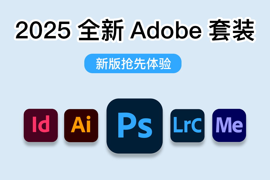Click 套装 at the title's end
The image size is (270, 180).
pos(232,30)
